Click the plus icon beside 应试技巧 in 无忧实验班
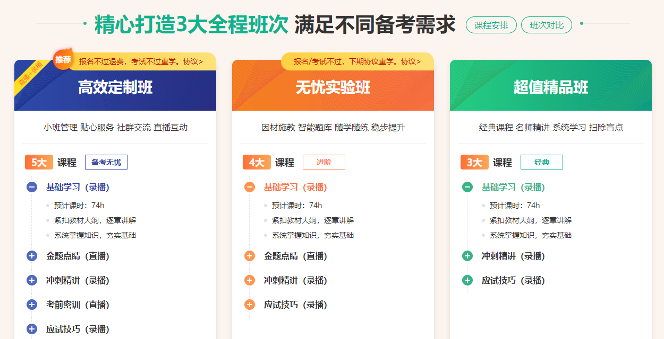The width and height of the screenshot is (664, 339). pyautogui.click(x=249, y=305)
